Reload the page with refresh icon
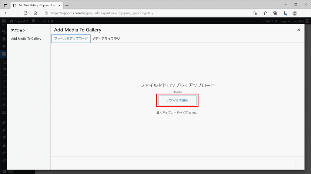 click(26, 13)
